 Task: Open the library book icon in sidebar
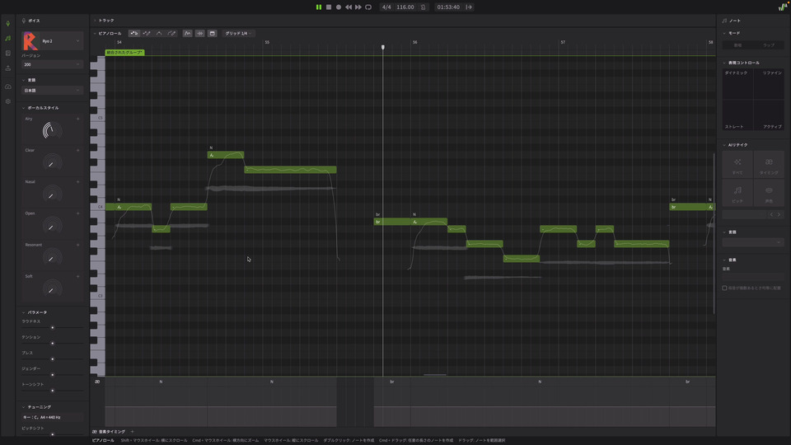click(x=7, y=53)
